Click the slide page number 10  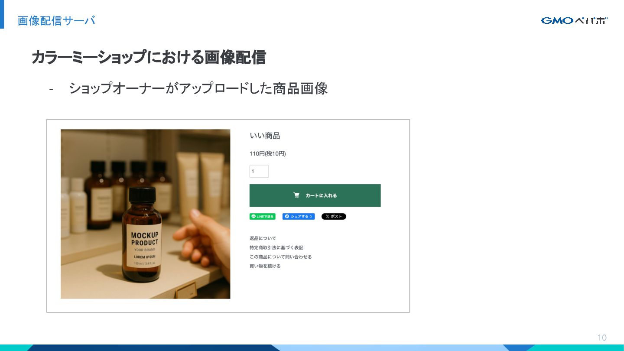coord(602,338)
